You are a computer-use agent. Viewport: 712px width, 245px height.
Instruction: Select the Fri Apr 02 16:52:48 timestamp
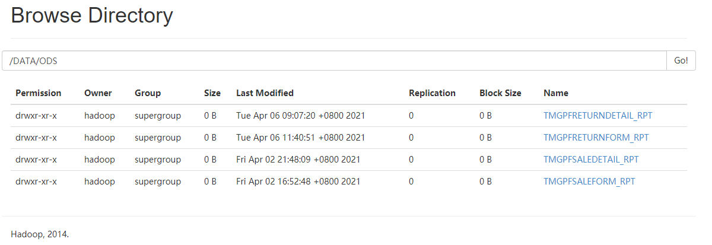298,182
